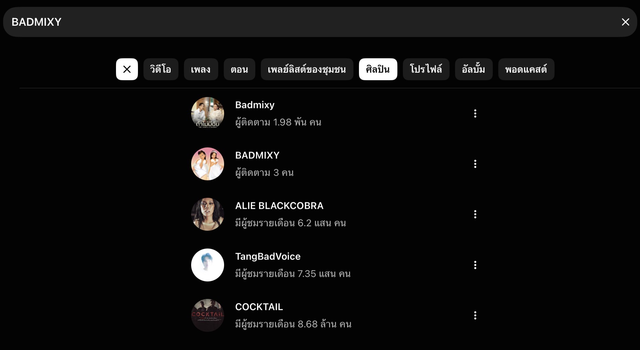Clear the BADMIXY search text
Screen dimensions: 640x350
[x=625, y=22]
